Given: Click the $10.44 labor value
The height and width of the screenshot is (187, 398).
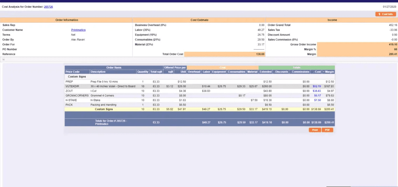Looking at the screenshot, I should click(206, 86).
